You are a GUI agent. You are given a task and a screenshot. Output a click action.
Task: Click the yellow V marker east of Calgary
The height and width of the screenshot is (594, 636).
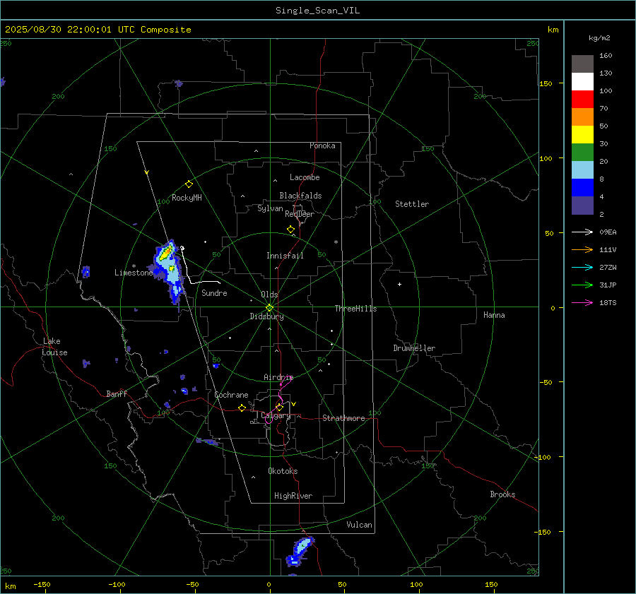pyautogui.click(x=293, y=404)
